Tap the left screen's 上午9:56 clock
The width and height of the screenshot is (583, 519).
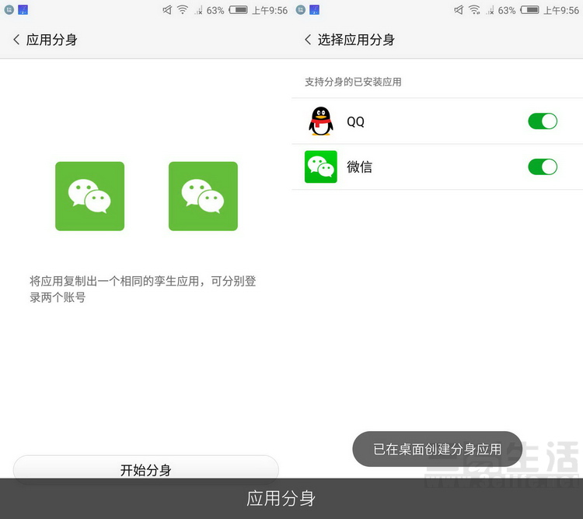click(270, 10)
